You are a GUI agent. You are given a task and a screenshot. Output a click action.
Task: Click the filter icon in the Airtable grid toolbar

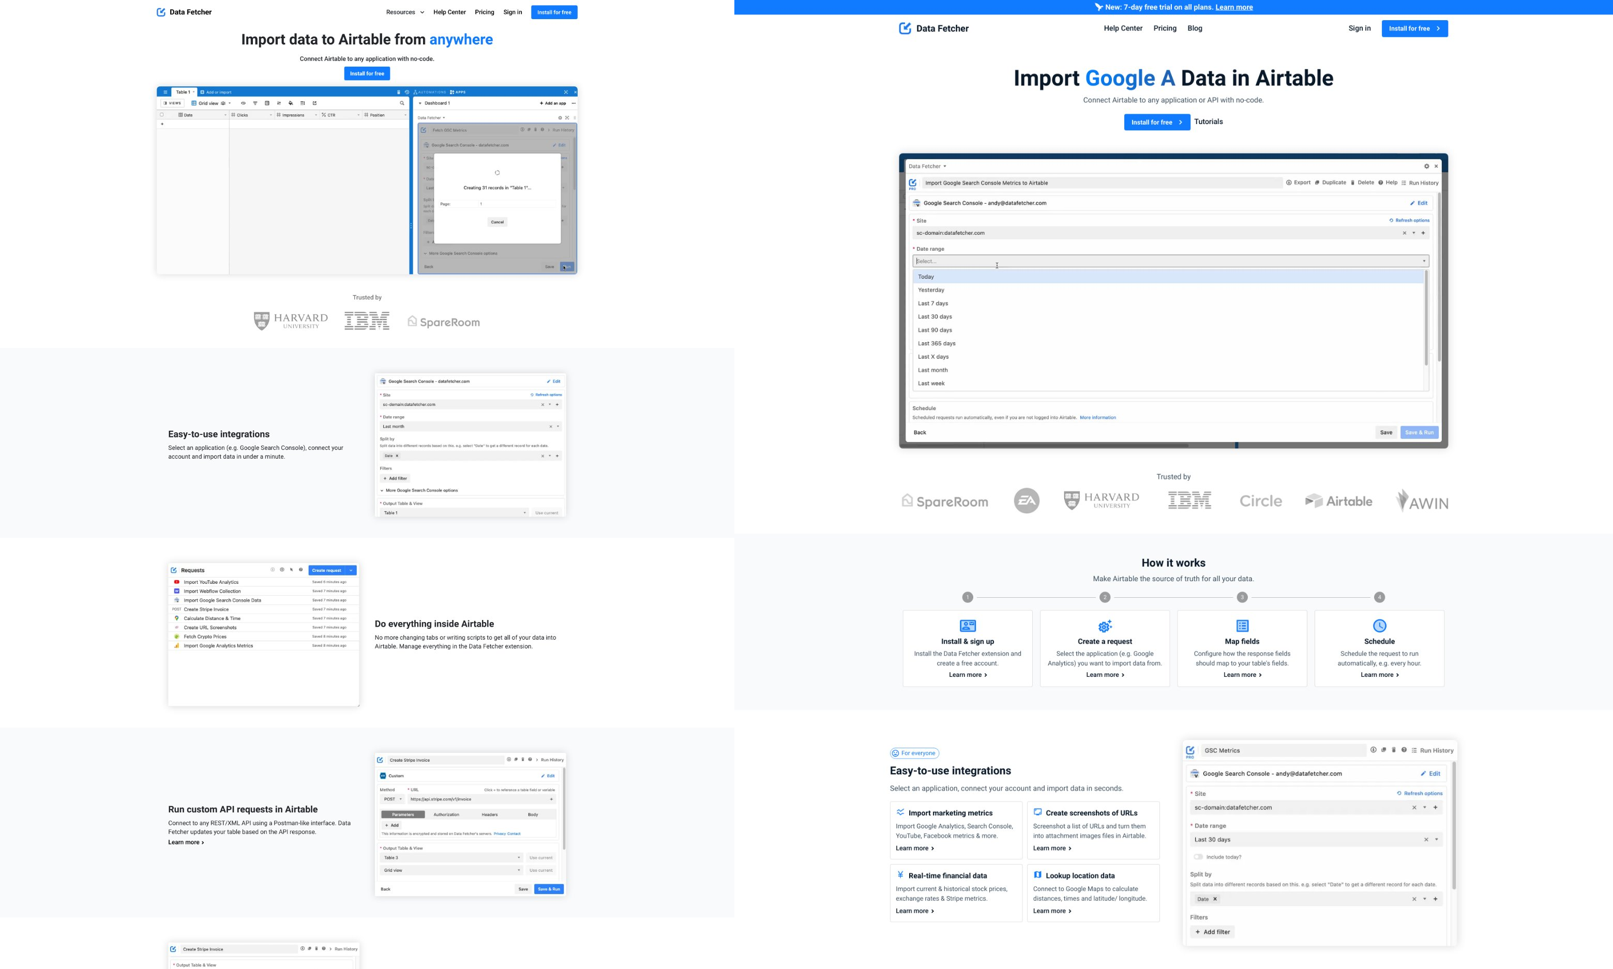point(254,103)
